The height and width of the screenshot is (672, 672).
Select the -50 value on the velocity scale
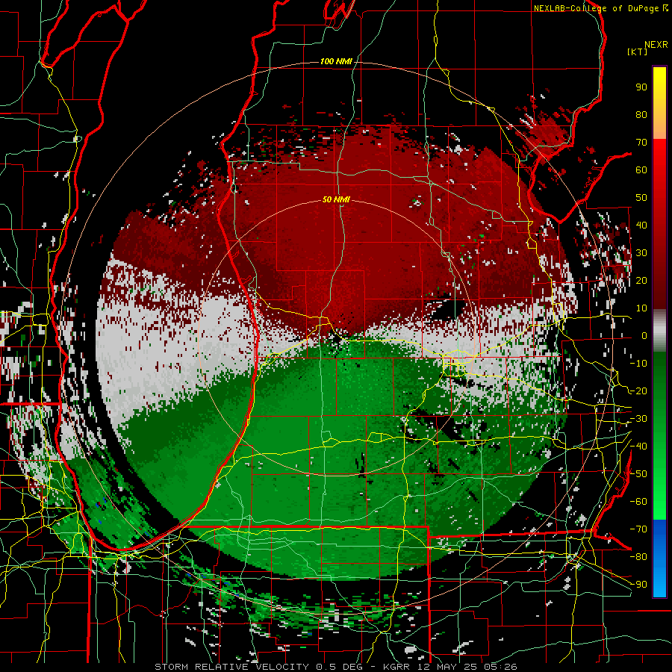(x=638, y=474)
